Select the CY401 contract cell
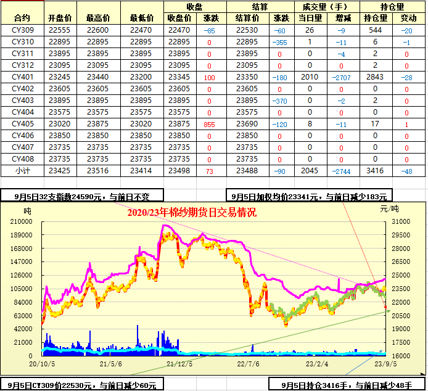 tap(22, 76)
